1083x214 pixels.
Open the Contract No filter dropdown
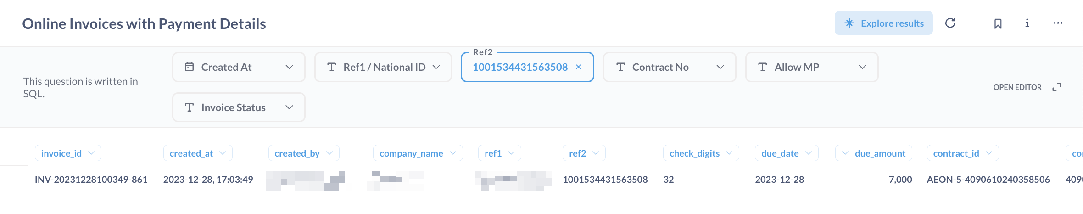coord(669,67)
